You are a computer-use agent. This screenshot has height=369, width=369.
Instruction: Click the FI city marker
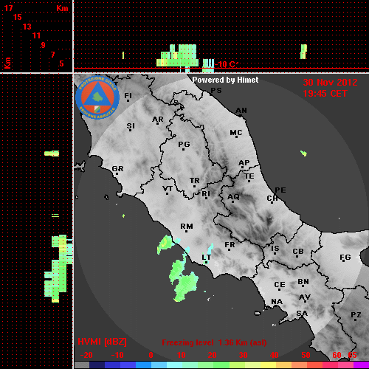tap(128, 97)
